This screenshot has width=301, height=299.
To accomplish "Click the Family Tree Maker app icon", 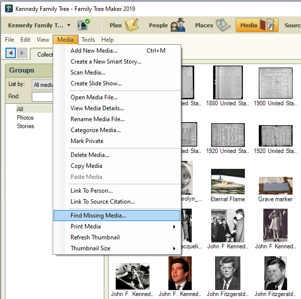I will click(x=8, y=9).
